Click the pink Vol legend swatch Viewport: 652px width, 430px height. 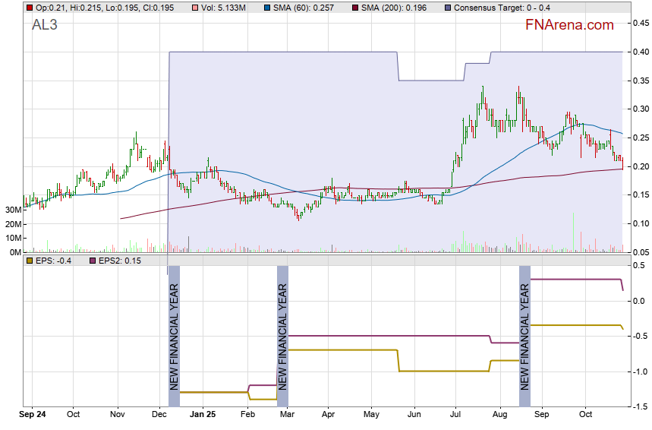(x=197, y=8)
